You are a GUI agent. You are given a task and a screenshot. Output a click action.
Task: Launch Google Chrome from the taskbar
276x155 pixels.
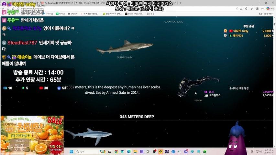[x=116, y=152]
